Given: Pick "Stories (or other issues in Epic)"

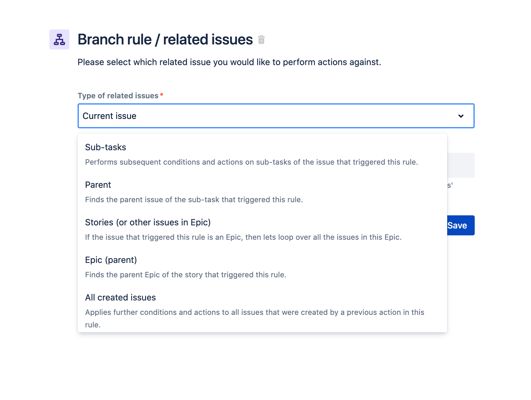Looking at the screenshot, I should click(x=148, y=223).
